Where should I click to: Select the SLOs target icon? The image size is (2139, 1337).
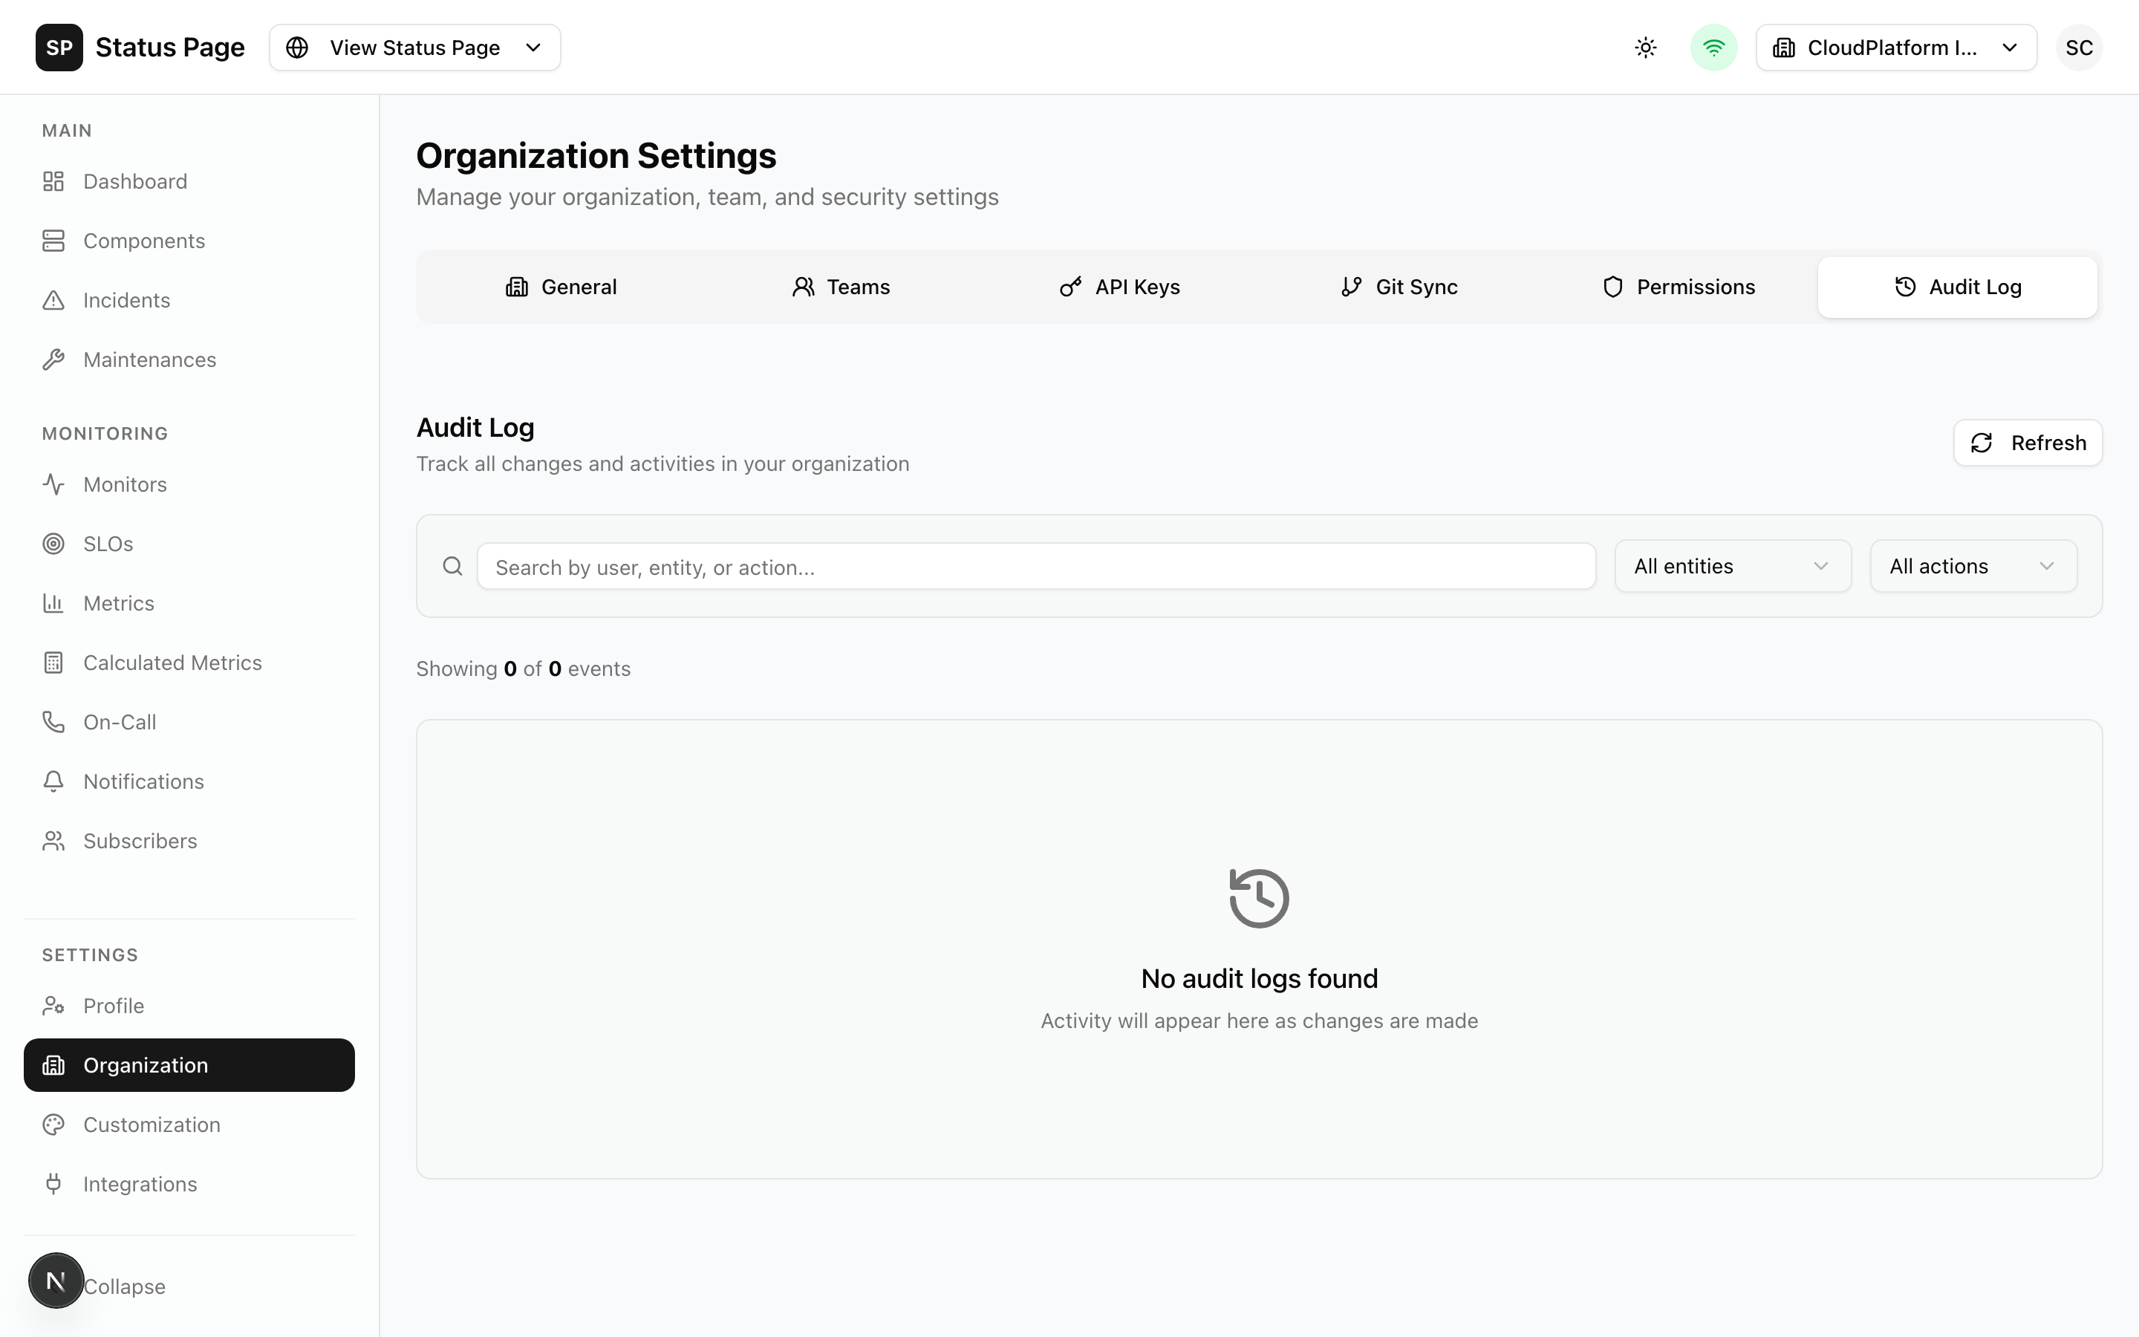click(54, 543)
